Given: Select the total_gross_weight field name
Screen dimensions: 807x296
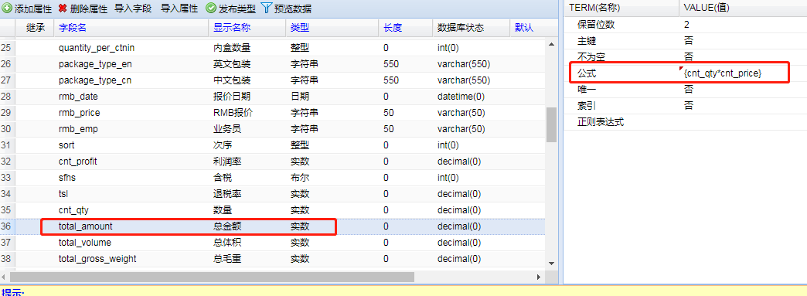Looking at the screenshot, I should click(98, 258).
